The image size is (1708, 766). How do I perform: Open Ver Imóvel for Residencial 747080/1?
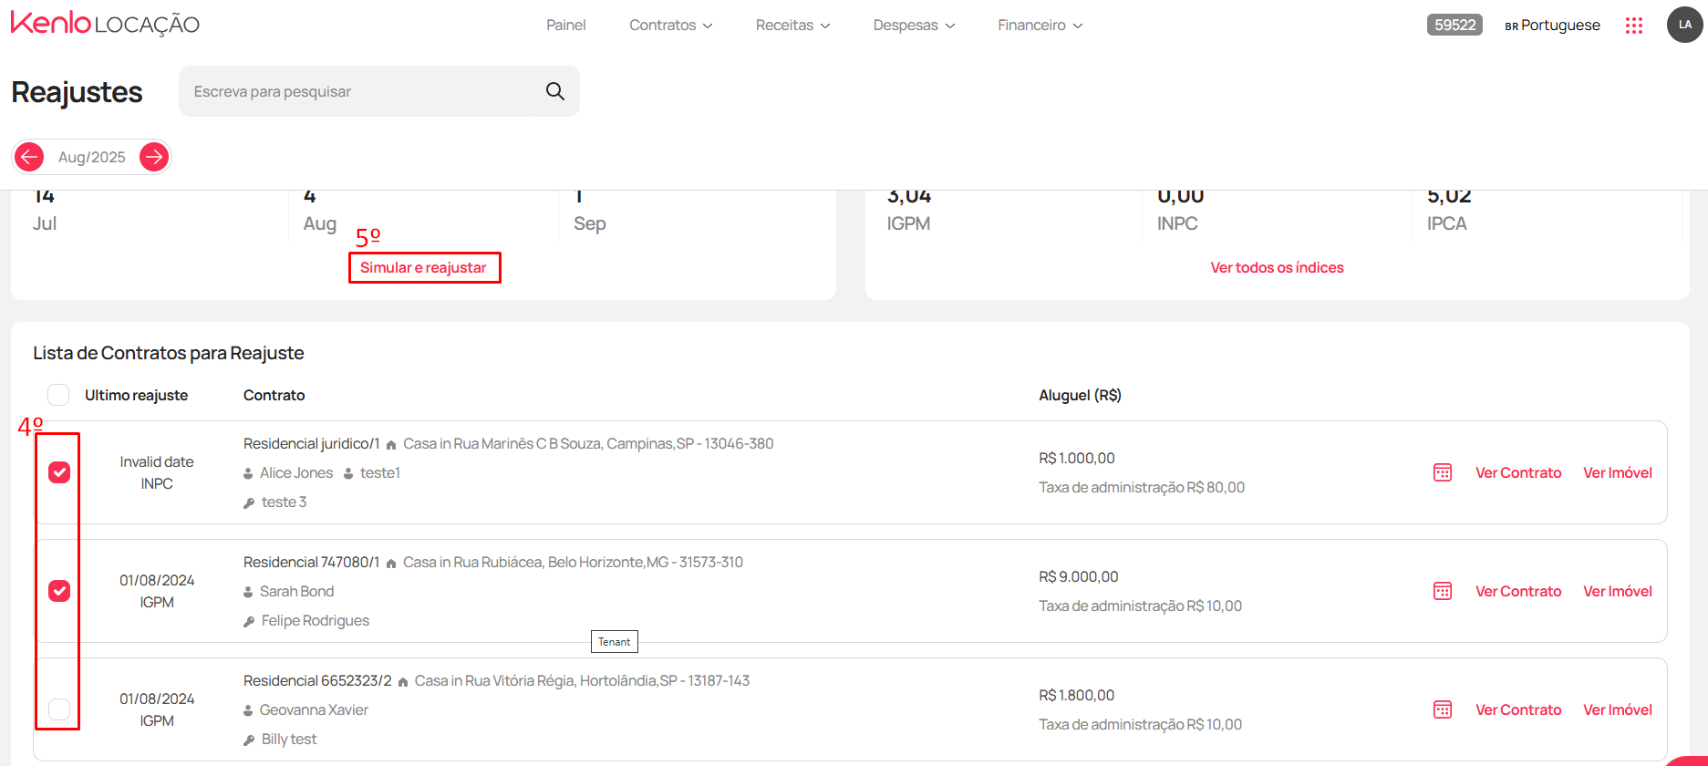coord(1618,591)
